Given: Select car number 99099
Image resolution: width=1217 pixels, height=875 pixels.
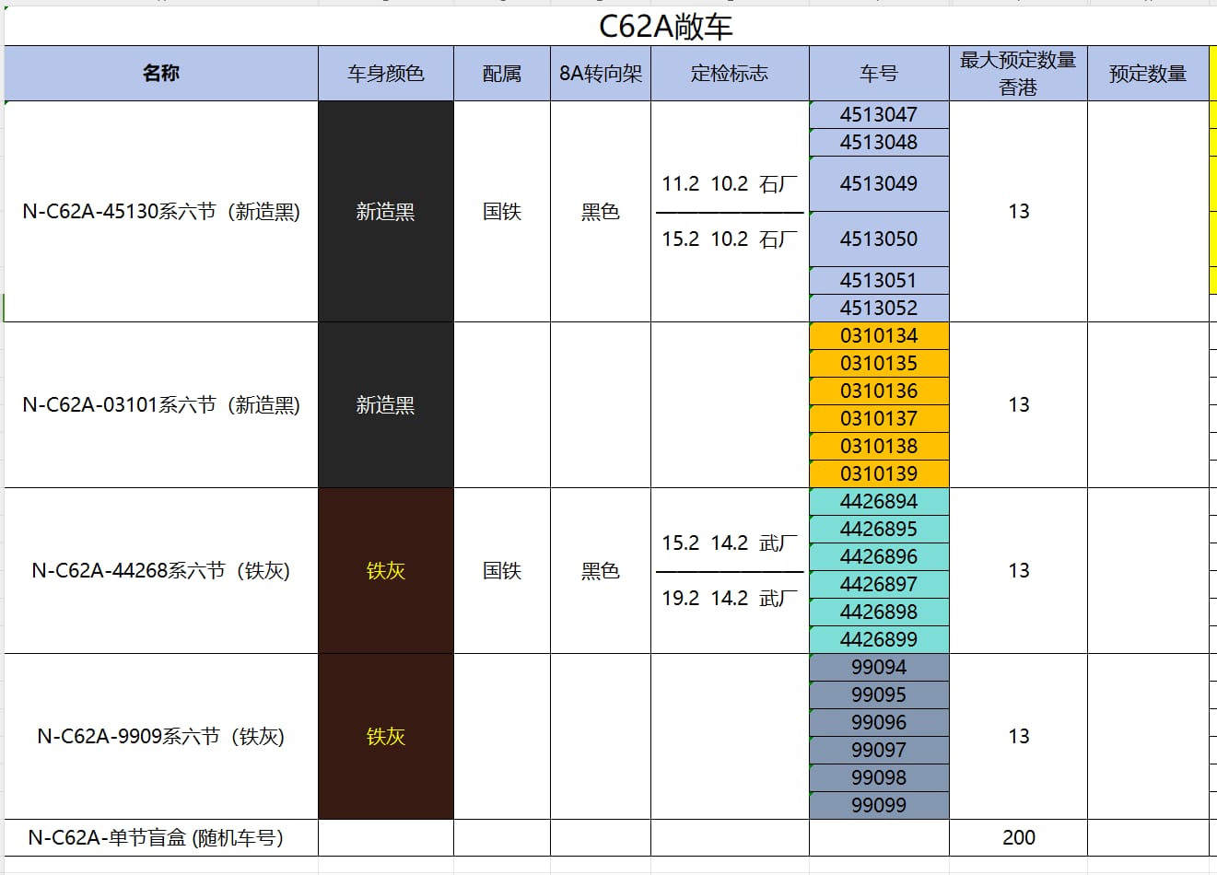Looking at the screenshot, I should 879,806.
